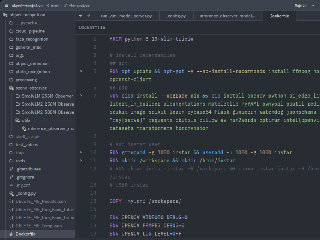Click the Python icon beside _config.py
This screenshot has width=320, height=240.
pyautogui.click(x=12, y=193)
